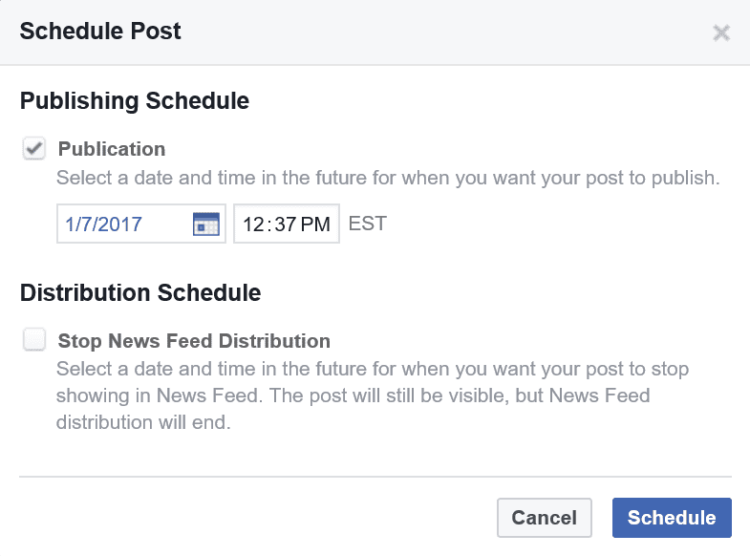The width and height of the screenshot is (750, 556).
Task: Click the EST timezone label
Action: point(367,224)
